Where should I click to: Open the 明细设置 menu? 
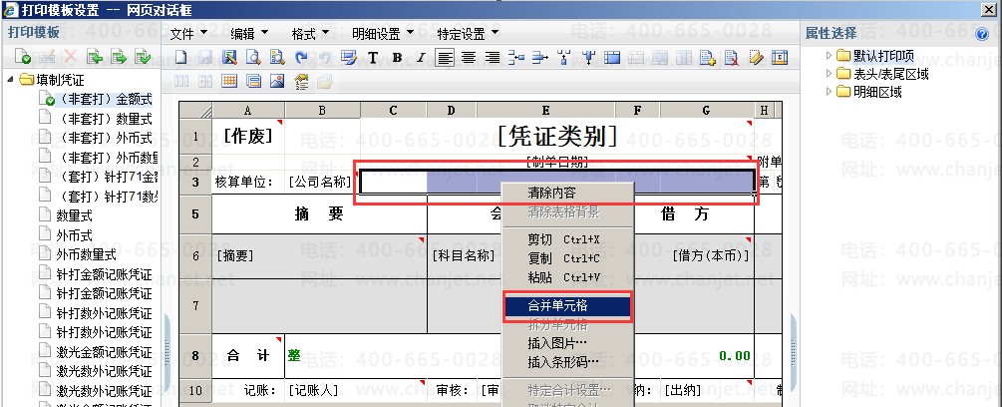click(384, 33)
